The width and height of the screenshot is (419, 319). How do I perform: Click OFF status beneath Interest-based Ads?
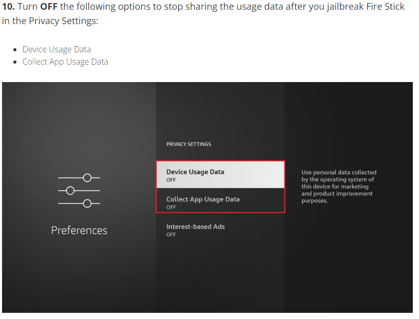pos(171,234)
